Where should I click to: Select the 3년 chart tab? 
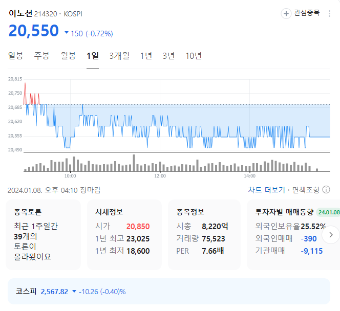coord(168,56)
